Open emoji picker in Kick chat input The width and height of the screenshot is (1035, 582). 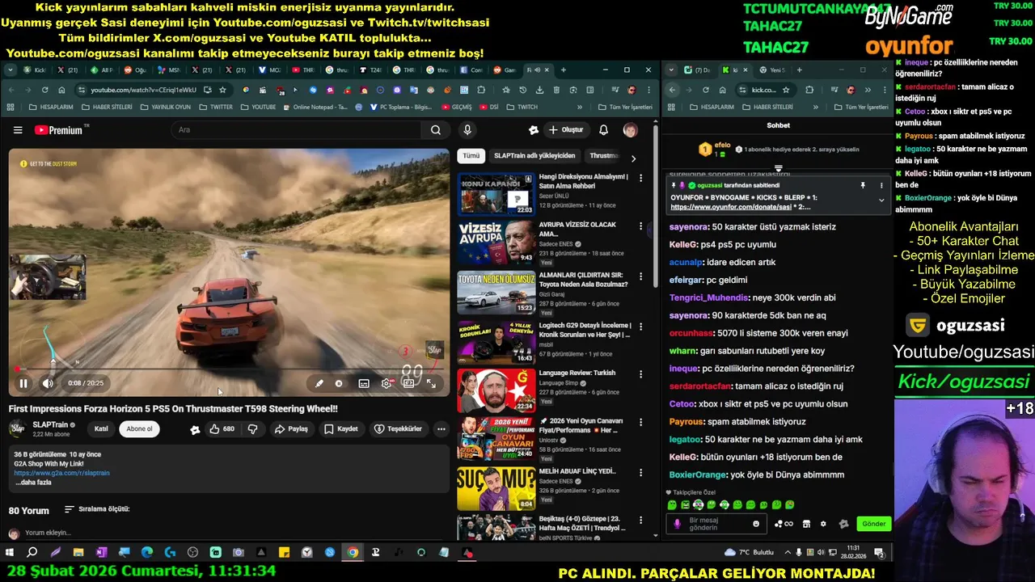[756, 524]
